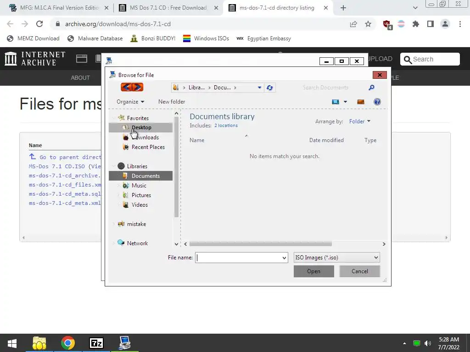The width and height of the screenshot is (470, 352).
Task: Switch to MFG: M.I.C.A Final Version tab
Action: [x=59, y=8]
